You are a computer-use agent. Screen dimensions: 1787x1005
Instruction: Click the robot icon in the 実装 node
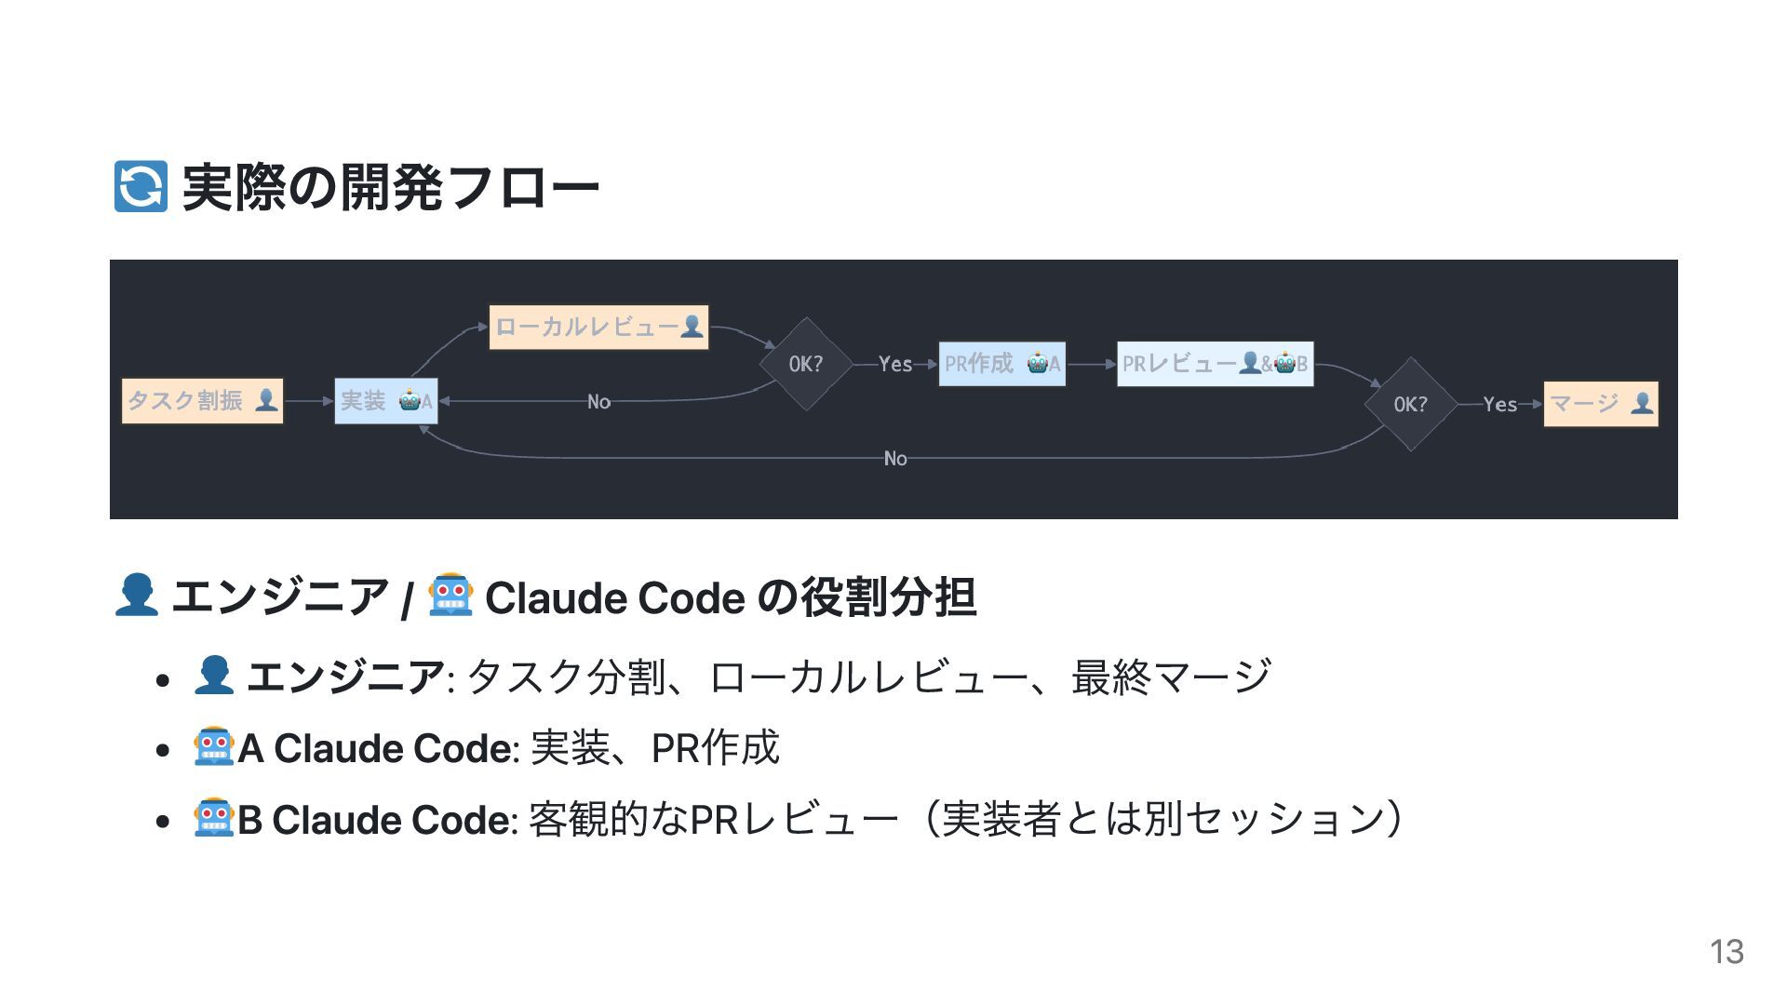click(410, 401)
